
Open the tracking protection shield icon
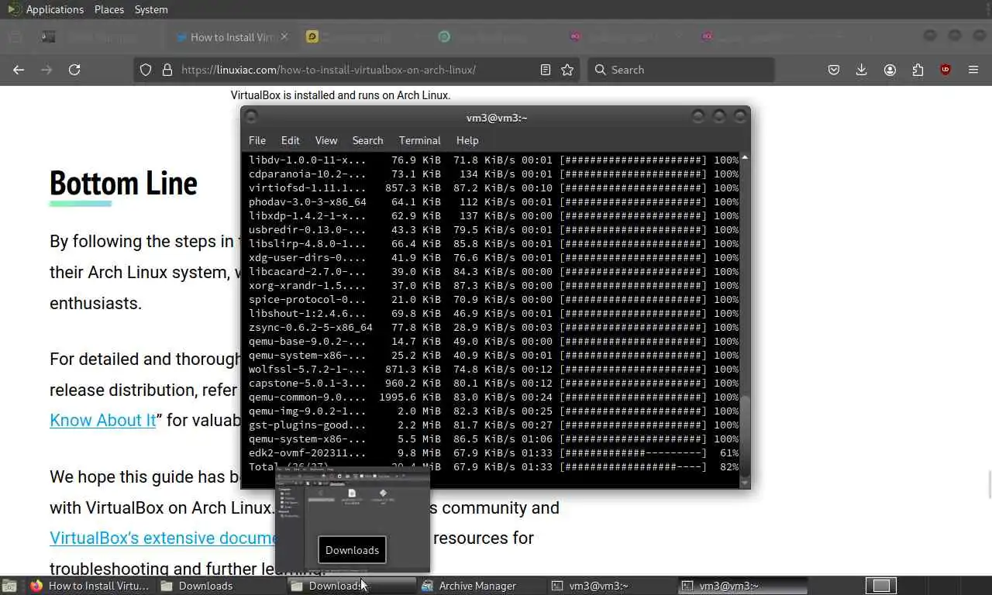(x=146, y=70)
